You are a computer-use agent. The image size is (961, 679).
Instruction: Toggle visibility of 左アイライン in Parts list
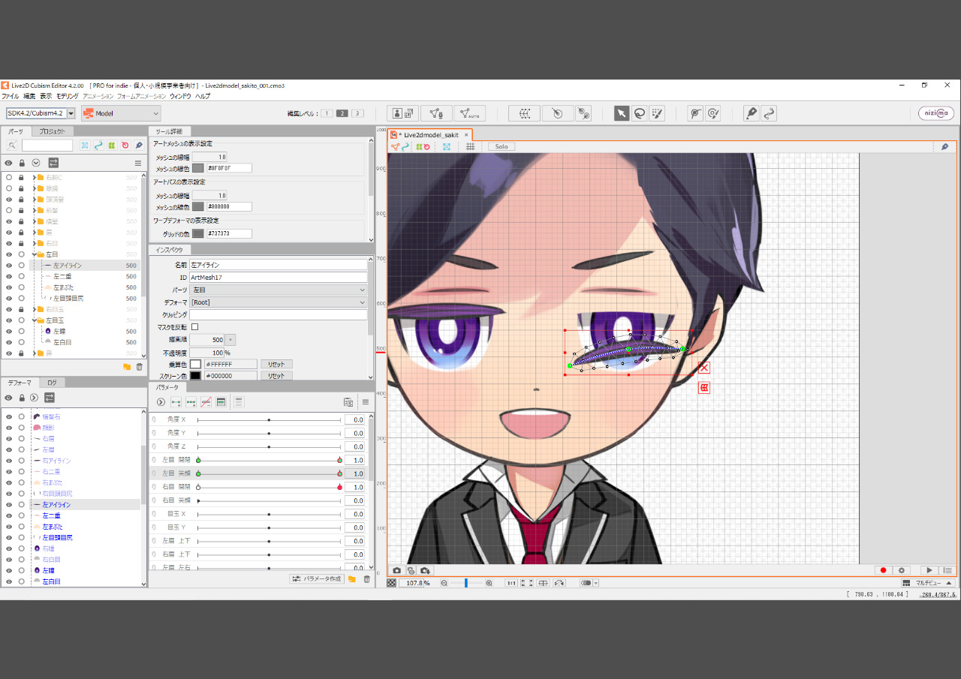tap(9, 266)
